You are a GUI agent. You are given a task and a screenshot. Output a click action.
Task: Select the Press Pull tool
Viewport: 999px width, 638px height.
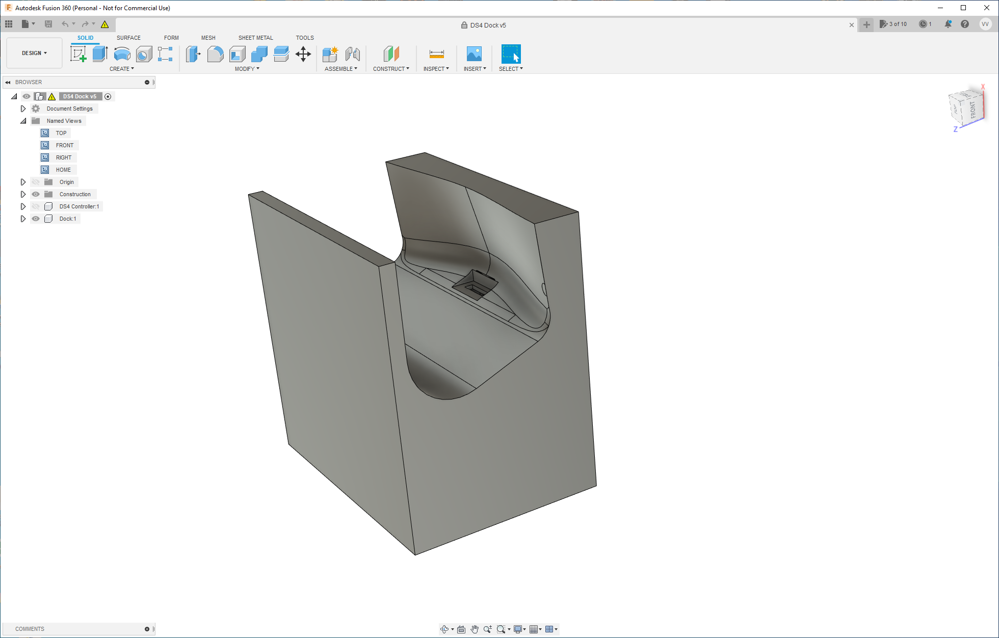click(x=193, y=54)
